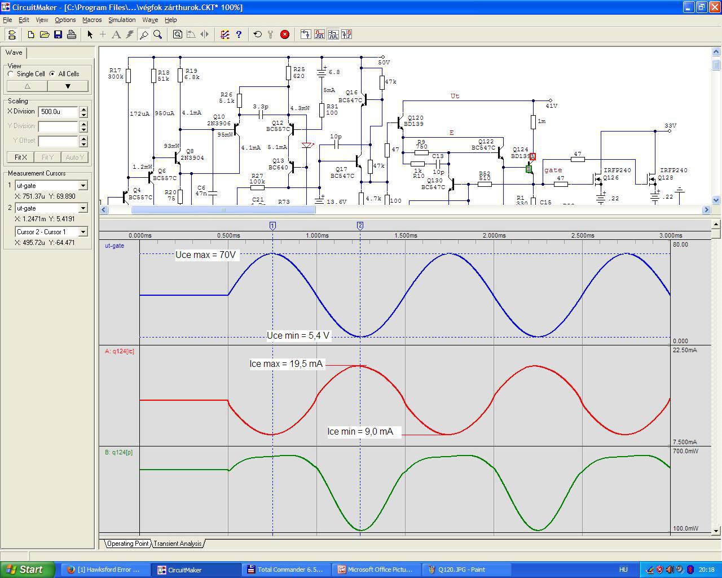Screen dimensions: 722x578
Task: Select the Single Cell radio button
Action: coord(11,74)
